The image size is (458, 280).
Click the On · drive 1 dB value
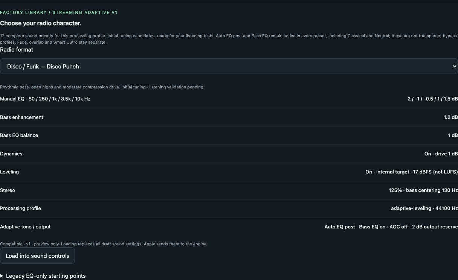[441, 154]
